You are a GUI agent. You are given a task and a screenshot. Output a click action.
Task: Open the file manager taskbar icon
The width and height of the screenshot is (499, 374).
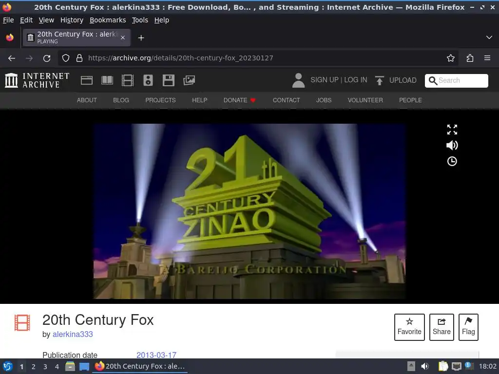click(70, 366)
